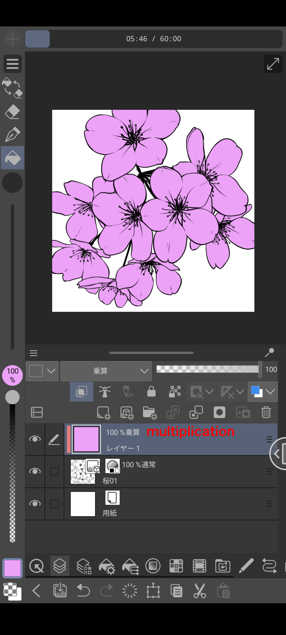The width and height of the screenshot is (286, 635).
Task: Expand canvas to full screen
Action: click(x=273, y=64)
